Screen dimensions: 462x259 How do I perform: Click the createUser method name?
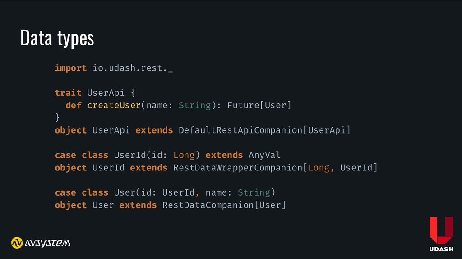(x=114, y=105)
